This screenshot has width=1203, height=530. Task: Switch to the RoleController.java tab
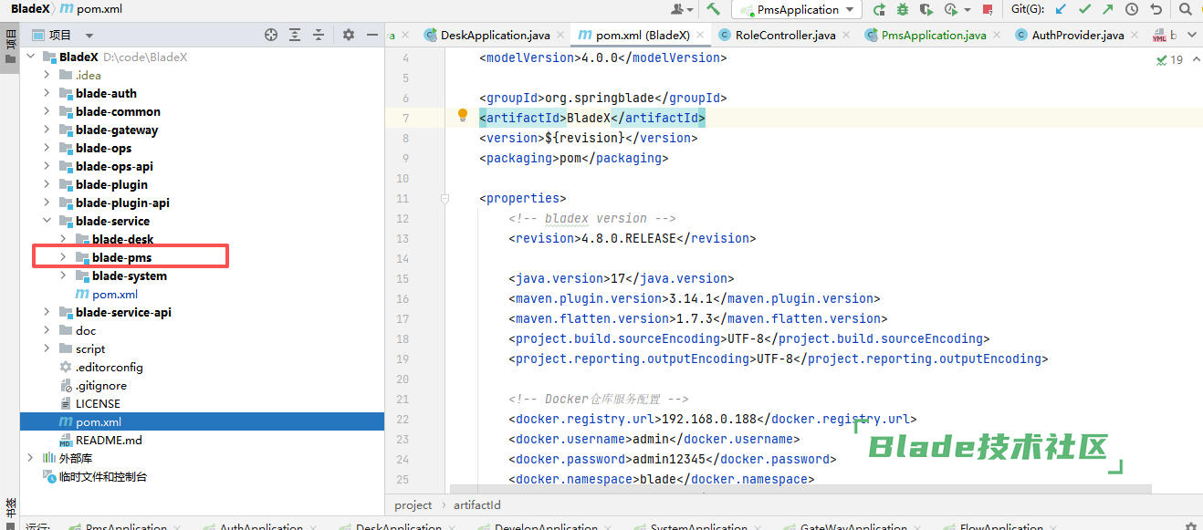785,35
